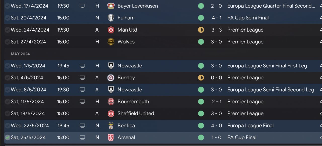Screen dimensions: 322x146
Task: Click the Fulham club crest icon
Action: pos(111,18)
